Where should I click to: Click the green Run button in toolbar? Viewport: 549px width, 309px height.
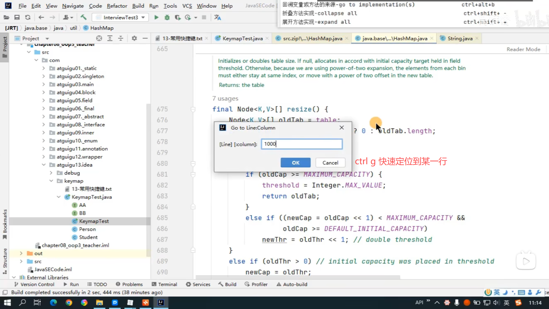[156, 17]
